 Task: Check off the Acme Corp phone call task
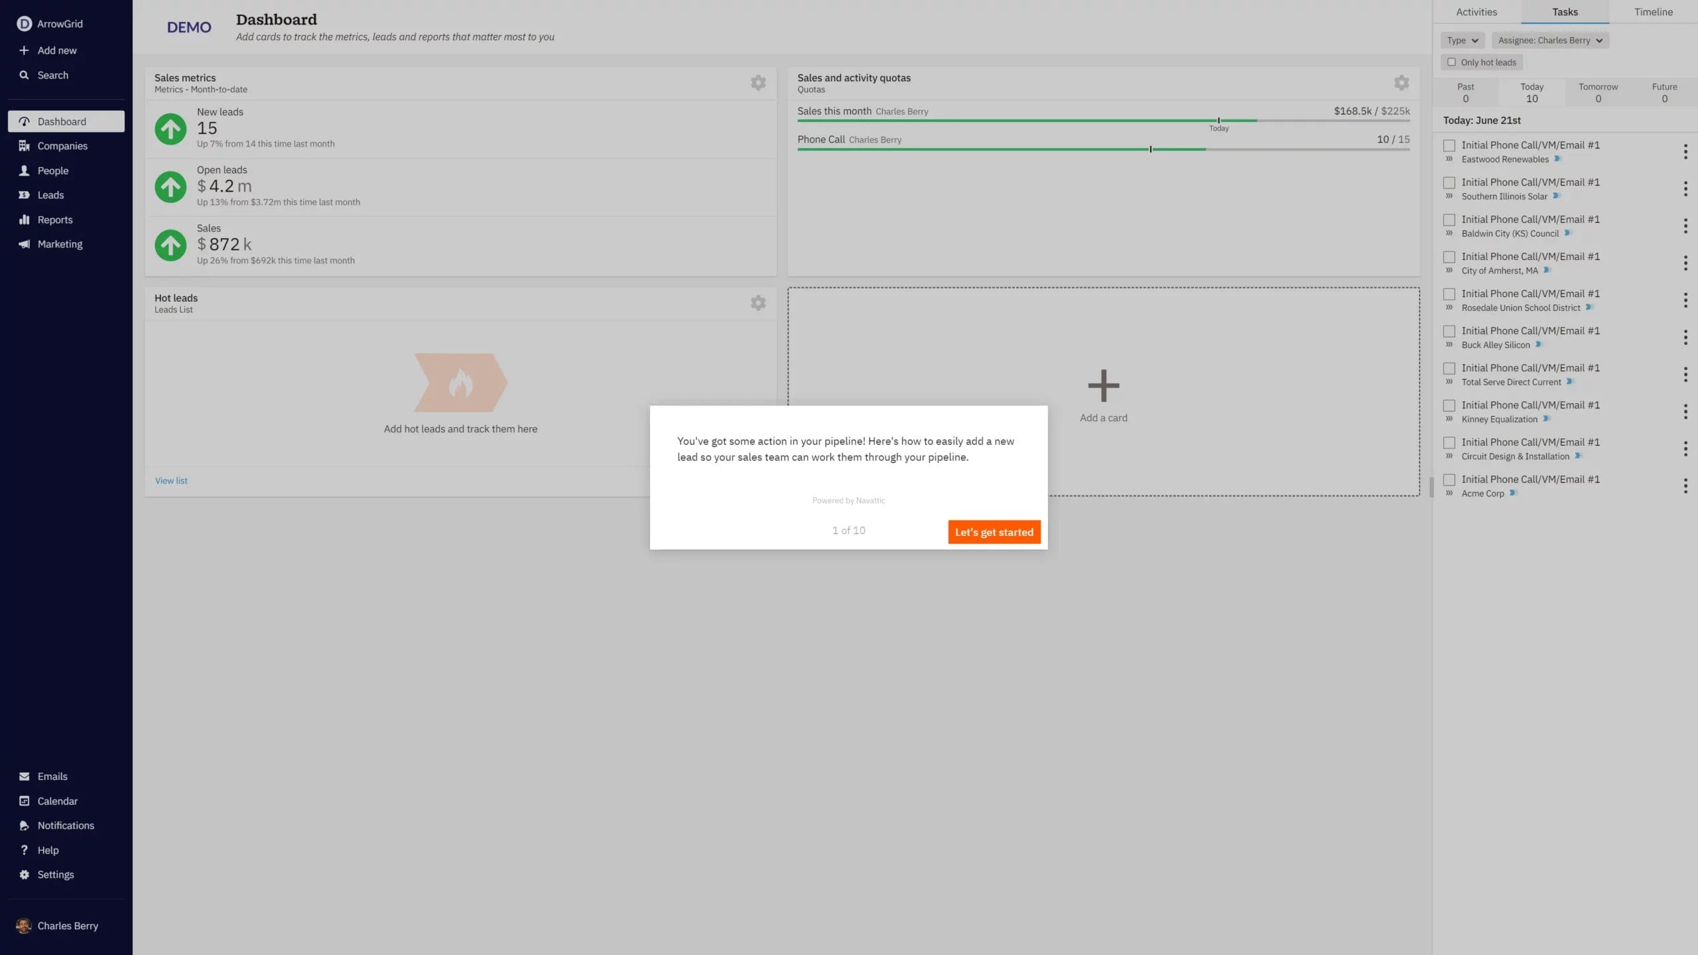click(x=1449, y=479)
